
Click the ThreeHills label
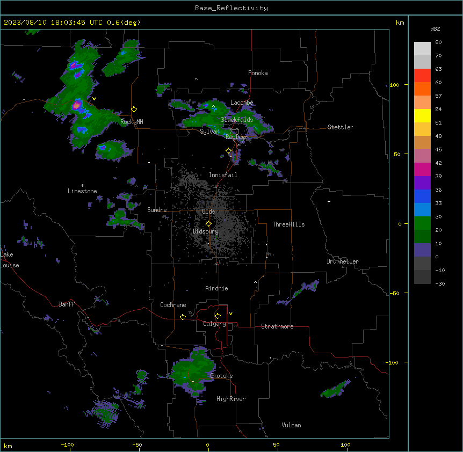tap(288, 224)
